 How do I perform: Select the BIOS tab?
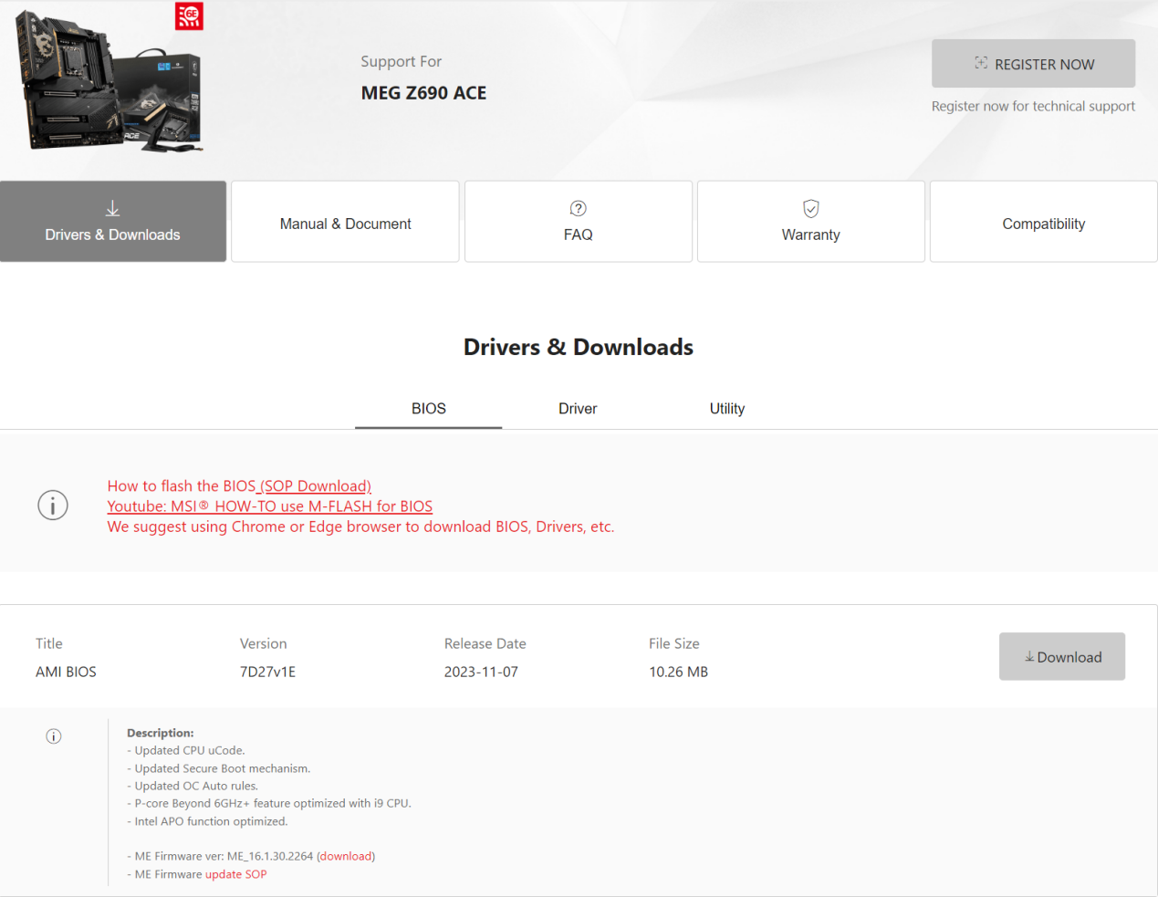click(428, 409)
